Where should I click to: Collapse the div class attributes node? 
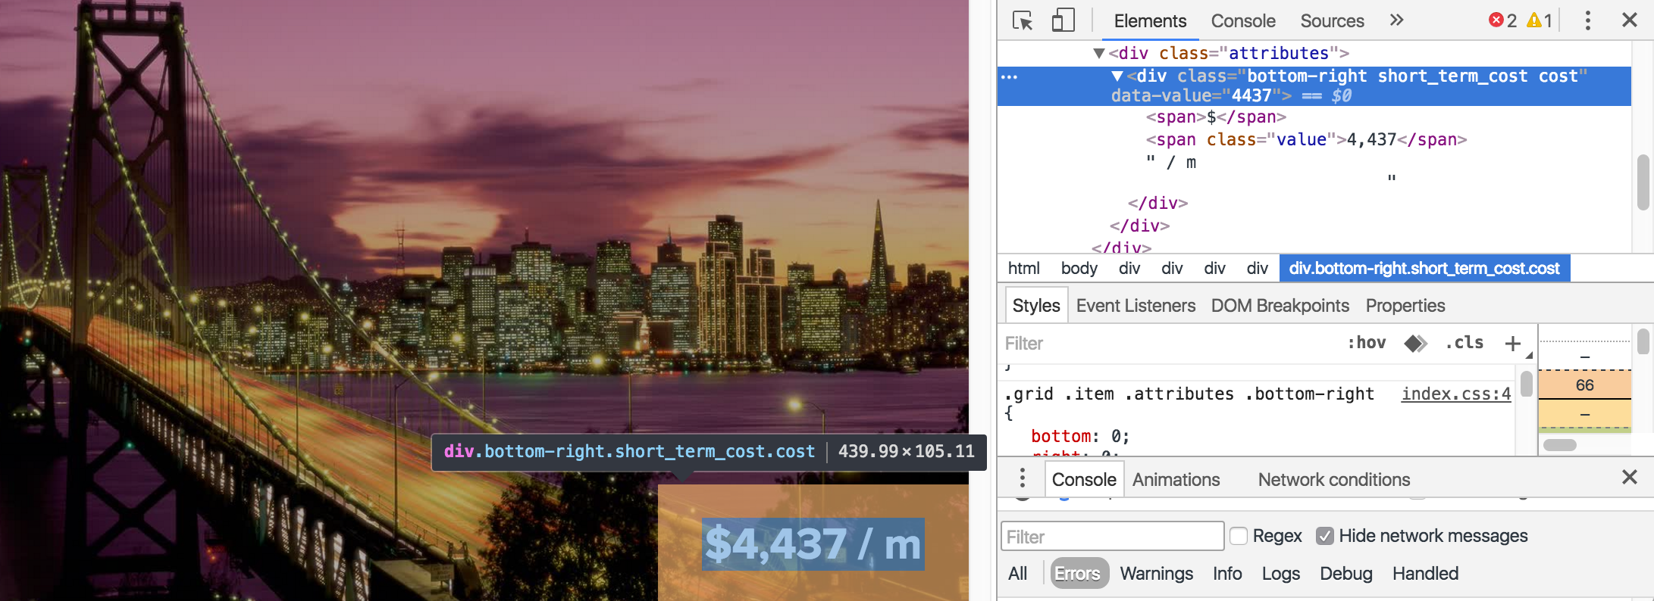[x=1098, y=53]
